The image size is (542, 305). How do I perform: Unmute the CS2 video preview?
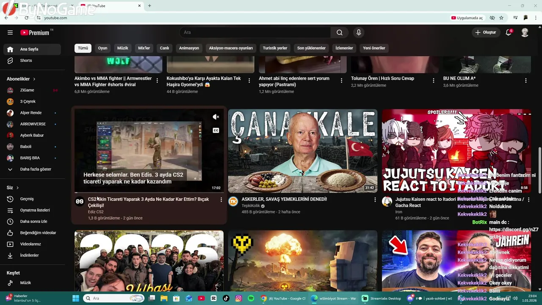point(216,117)
